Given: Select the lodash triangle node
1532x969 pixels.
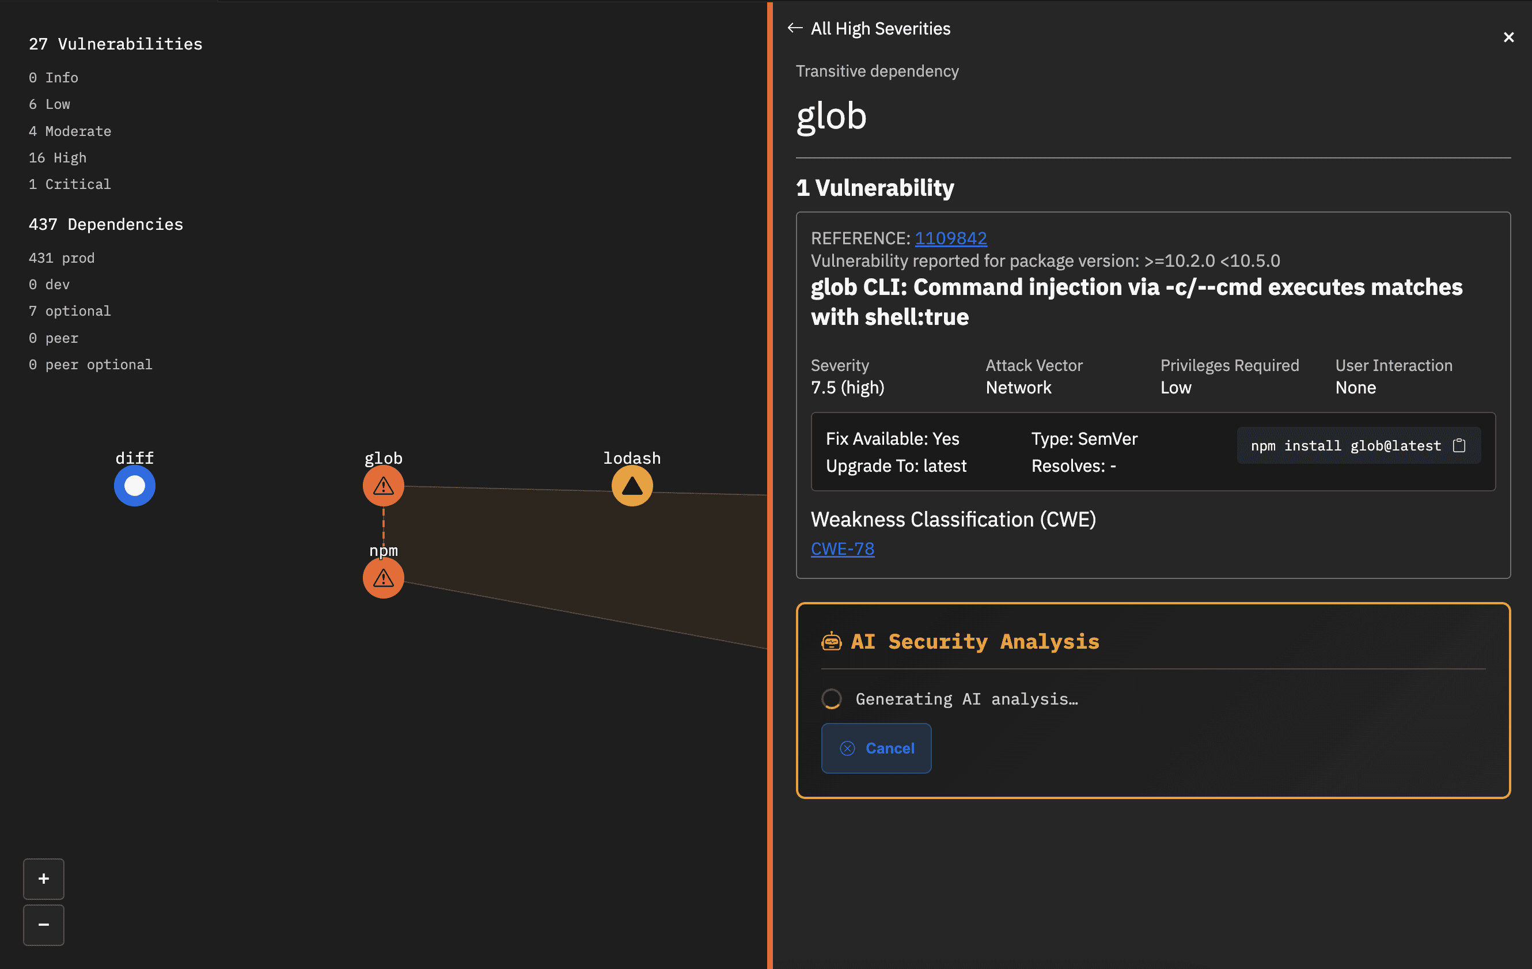Looking at the screenshot, I should pos(632,486).
